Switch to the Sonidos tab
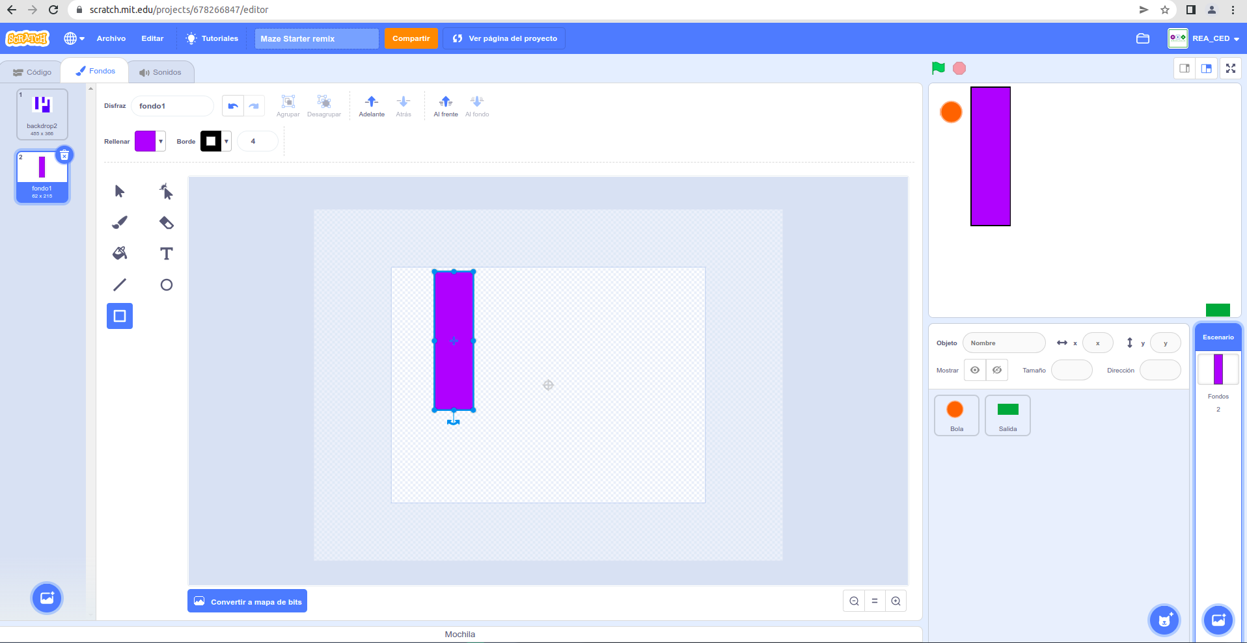This screenshot has height=643, width=1247. tap(161, 72)
